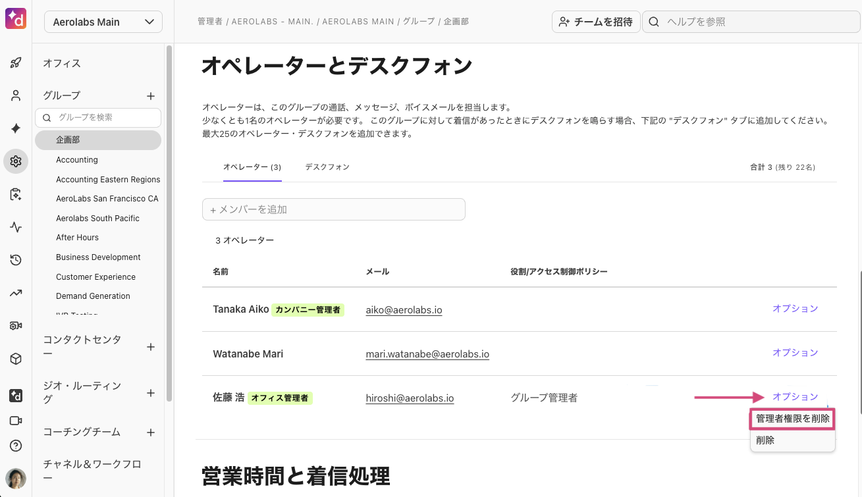Open the person profile icon in sidebar
Viewport: 862px width, 497px height.
16,95
